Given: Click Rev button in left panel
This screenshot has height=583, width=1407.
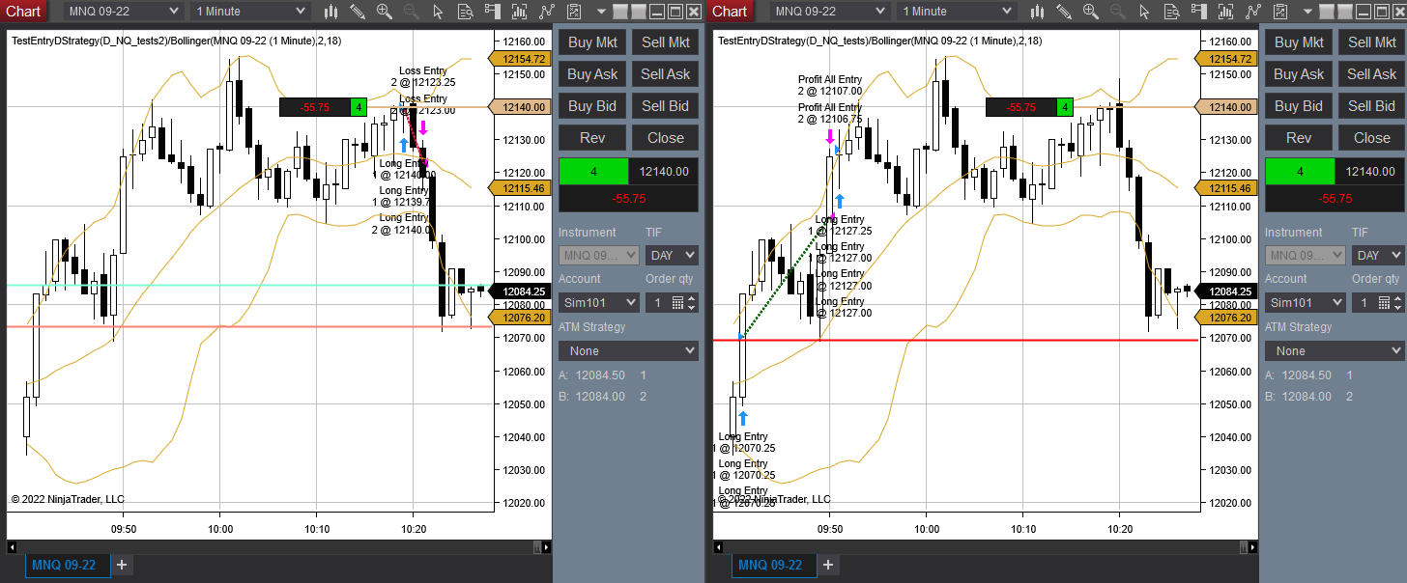Looking at the screenshot, I should (592, 138).
